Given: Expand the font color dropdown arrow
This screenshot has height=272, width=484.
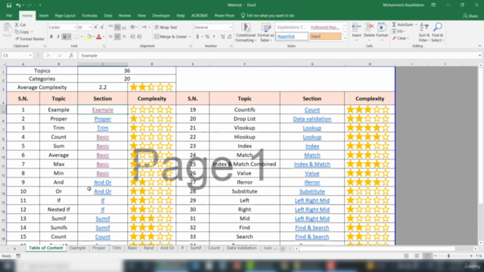Looking at the screenshot, I should pos(104,37).
